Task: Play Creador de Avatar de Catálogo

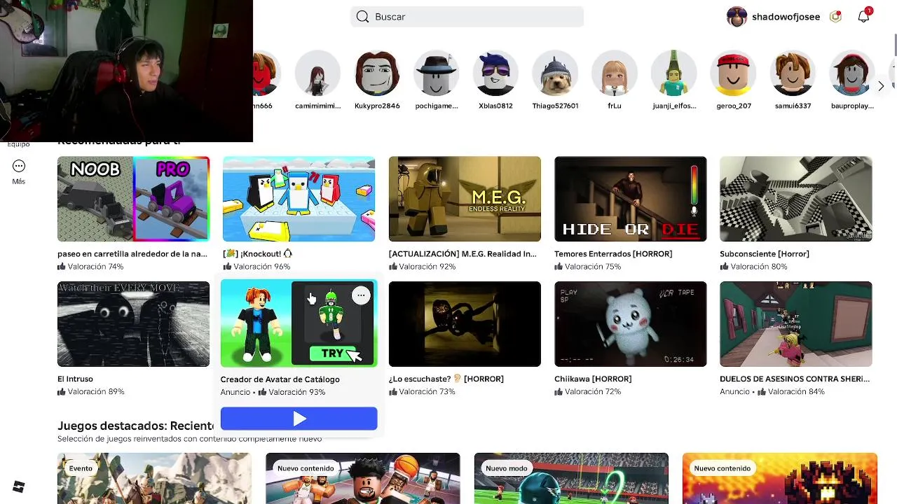Action: coord(299,419)
